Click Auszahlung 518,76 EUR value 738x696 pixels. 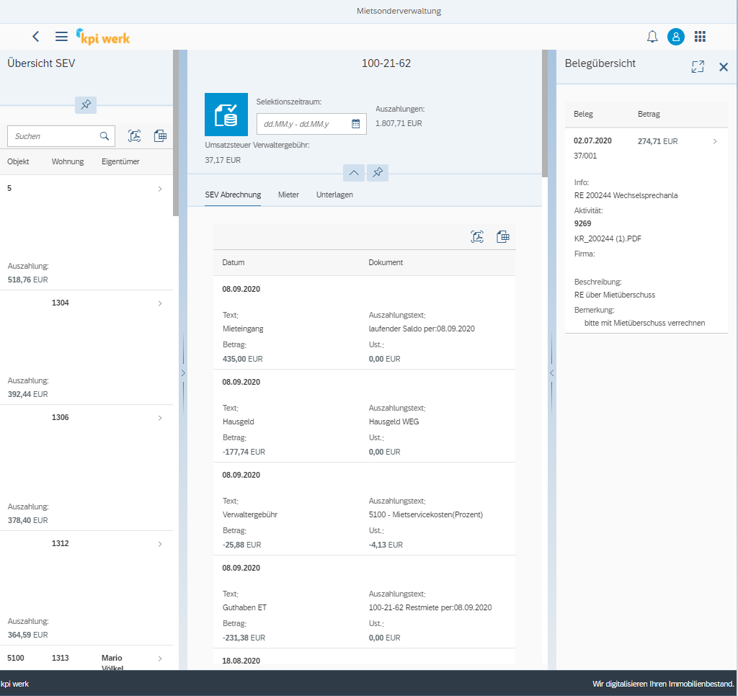[28, 280]
